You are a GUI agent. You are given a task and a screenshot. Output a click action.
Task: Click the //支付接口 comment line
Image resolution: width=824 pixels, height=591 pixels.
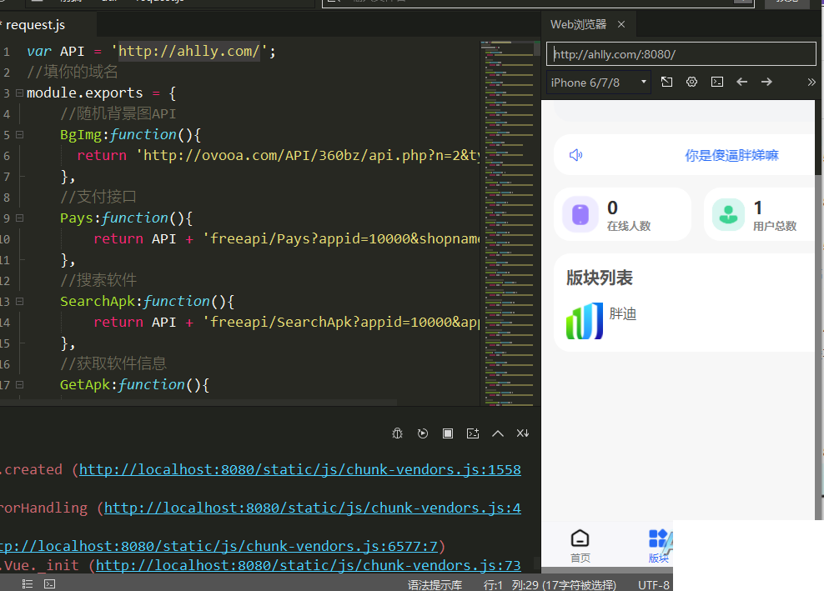98,197
